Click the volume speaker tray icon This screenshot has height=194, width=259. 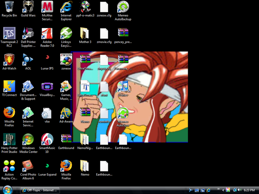click(239, 190)
